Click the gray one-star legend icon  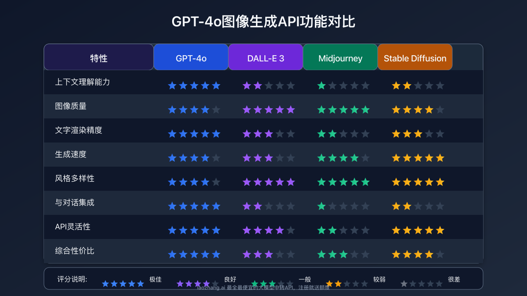pos(422,284)
